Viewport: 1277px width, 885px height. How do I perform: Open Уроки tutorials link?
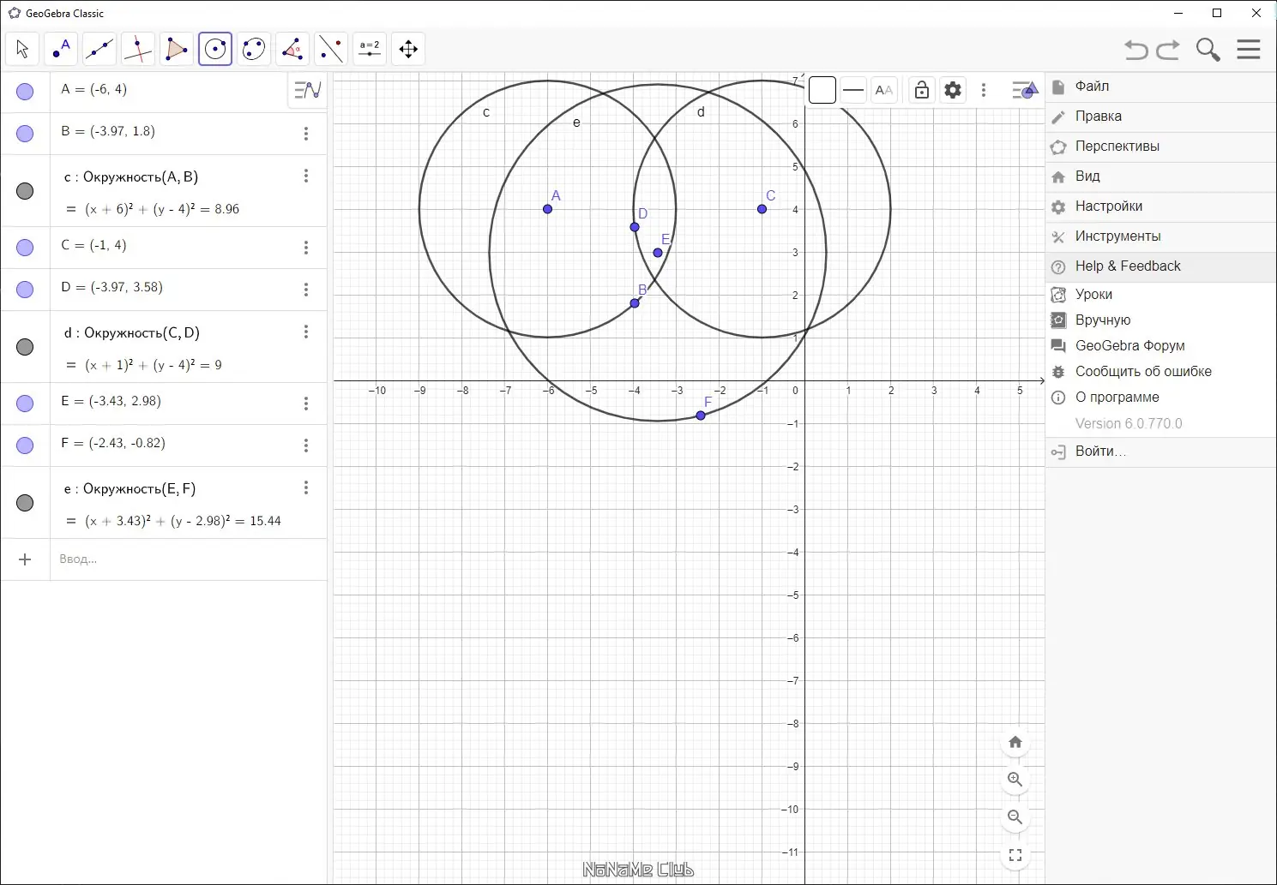pos(1160,295)
